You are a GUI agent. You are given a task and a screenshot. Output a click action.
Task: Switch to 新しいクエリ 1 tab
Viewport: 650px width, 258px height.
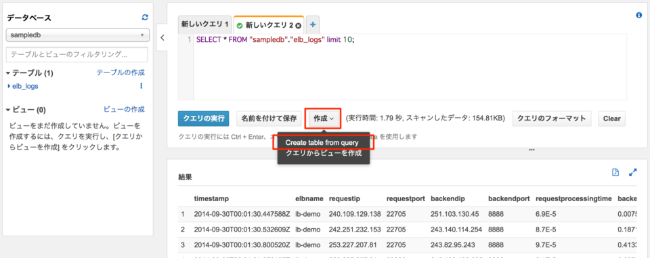pyautogui.click(x=204, y=25)
